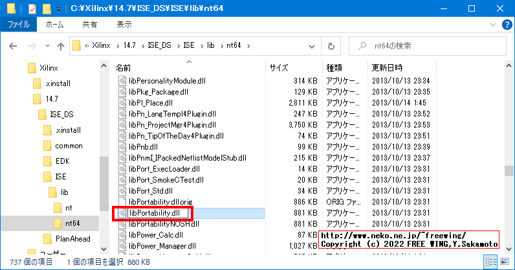This screenshot has height=270, width=515.
Task: Click the libPnb.dll file icon
Action: [122, 147]
